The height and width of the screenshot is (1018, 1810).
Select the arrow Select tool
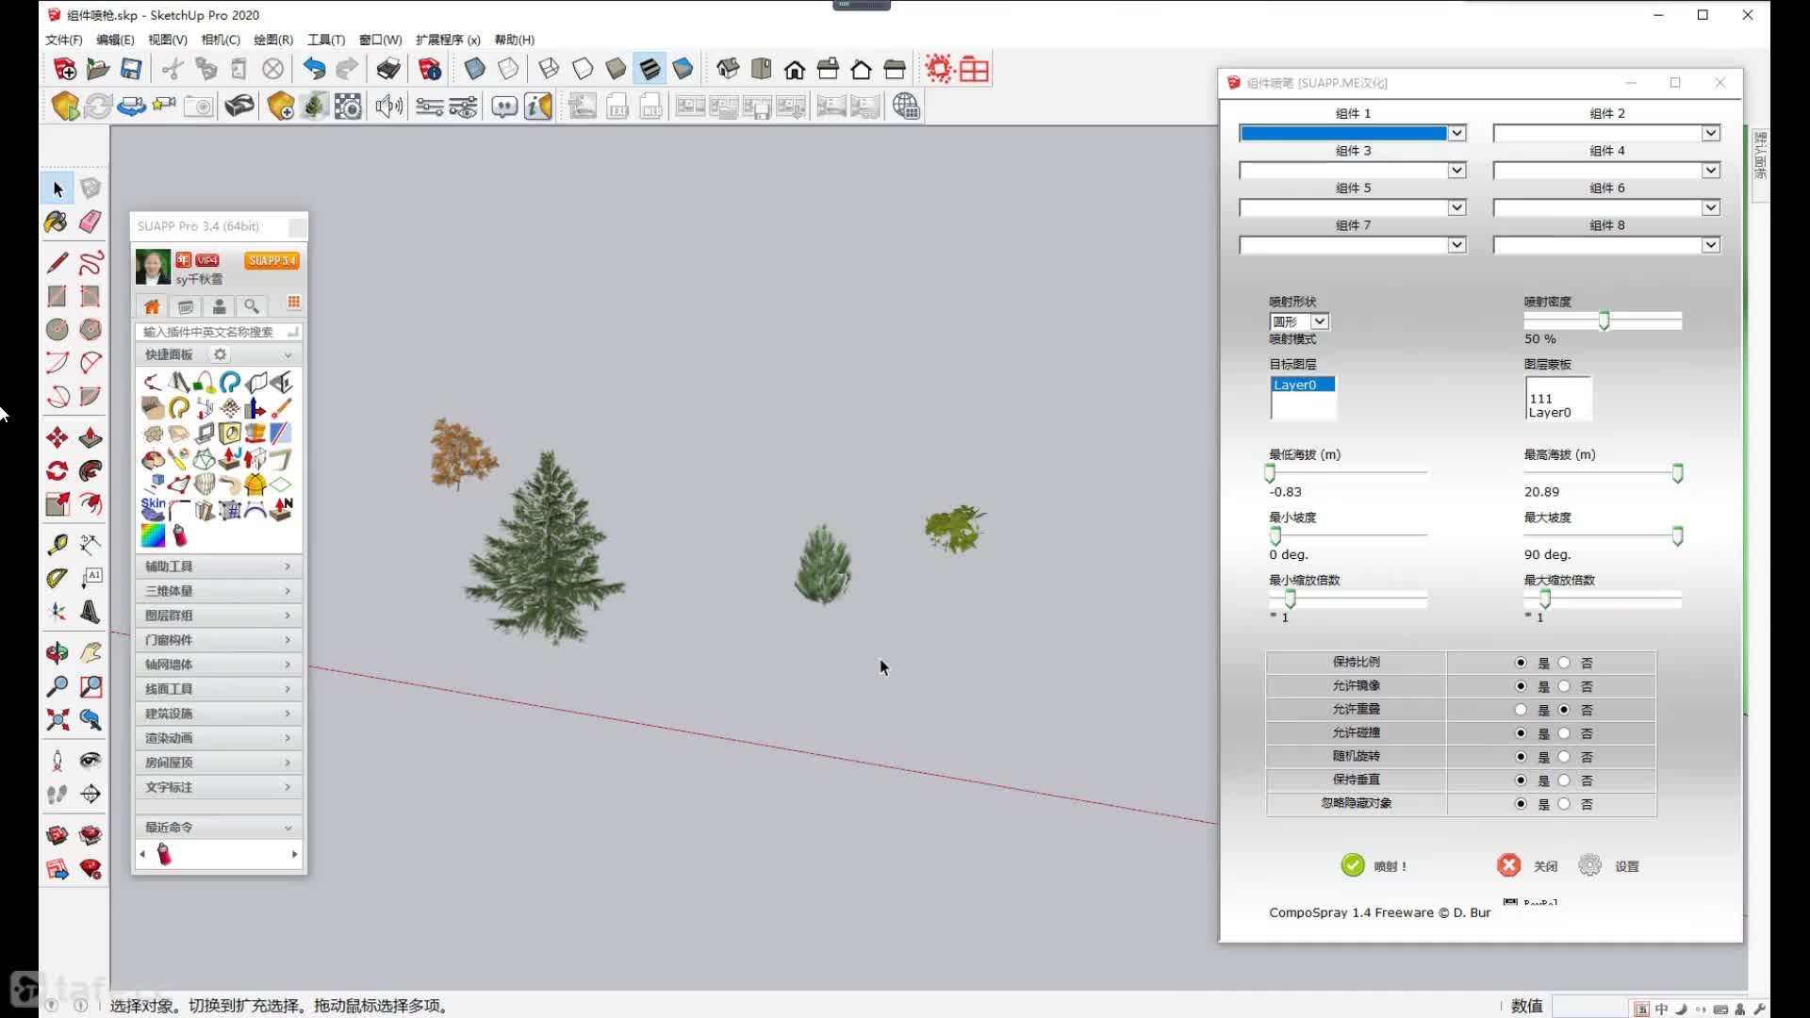58,189
